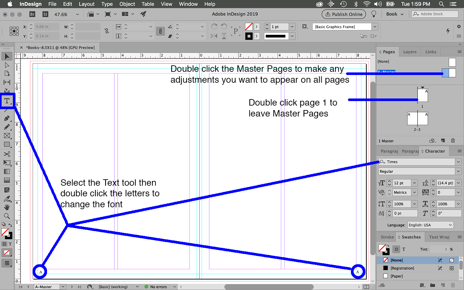Swap fill and stroke colors in the toolbox
The image size is (464, 290).
click(10, 225)
